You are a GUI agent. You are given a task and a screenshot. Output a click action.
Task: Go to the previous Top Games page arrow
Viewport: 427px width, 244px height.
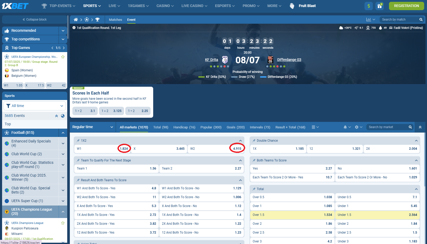point(52,48)
